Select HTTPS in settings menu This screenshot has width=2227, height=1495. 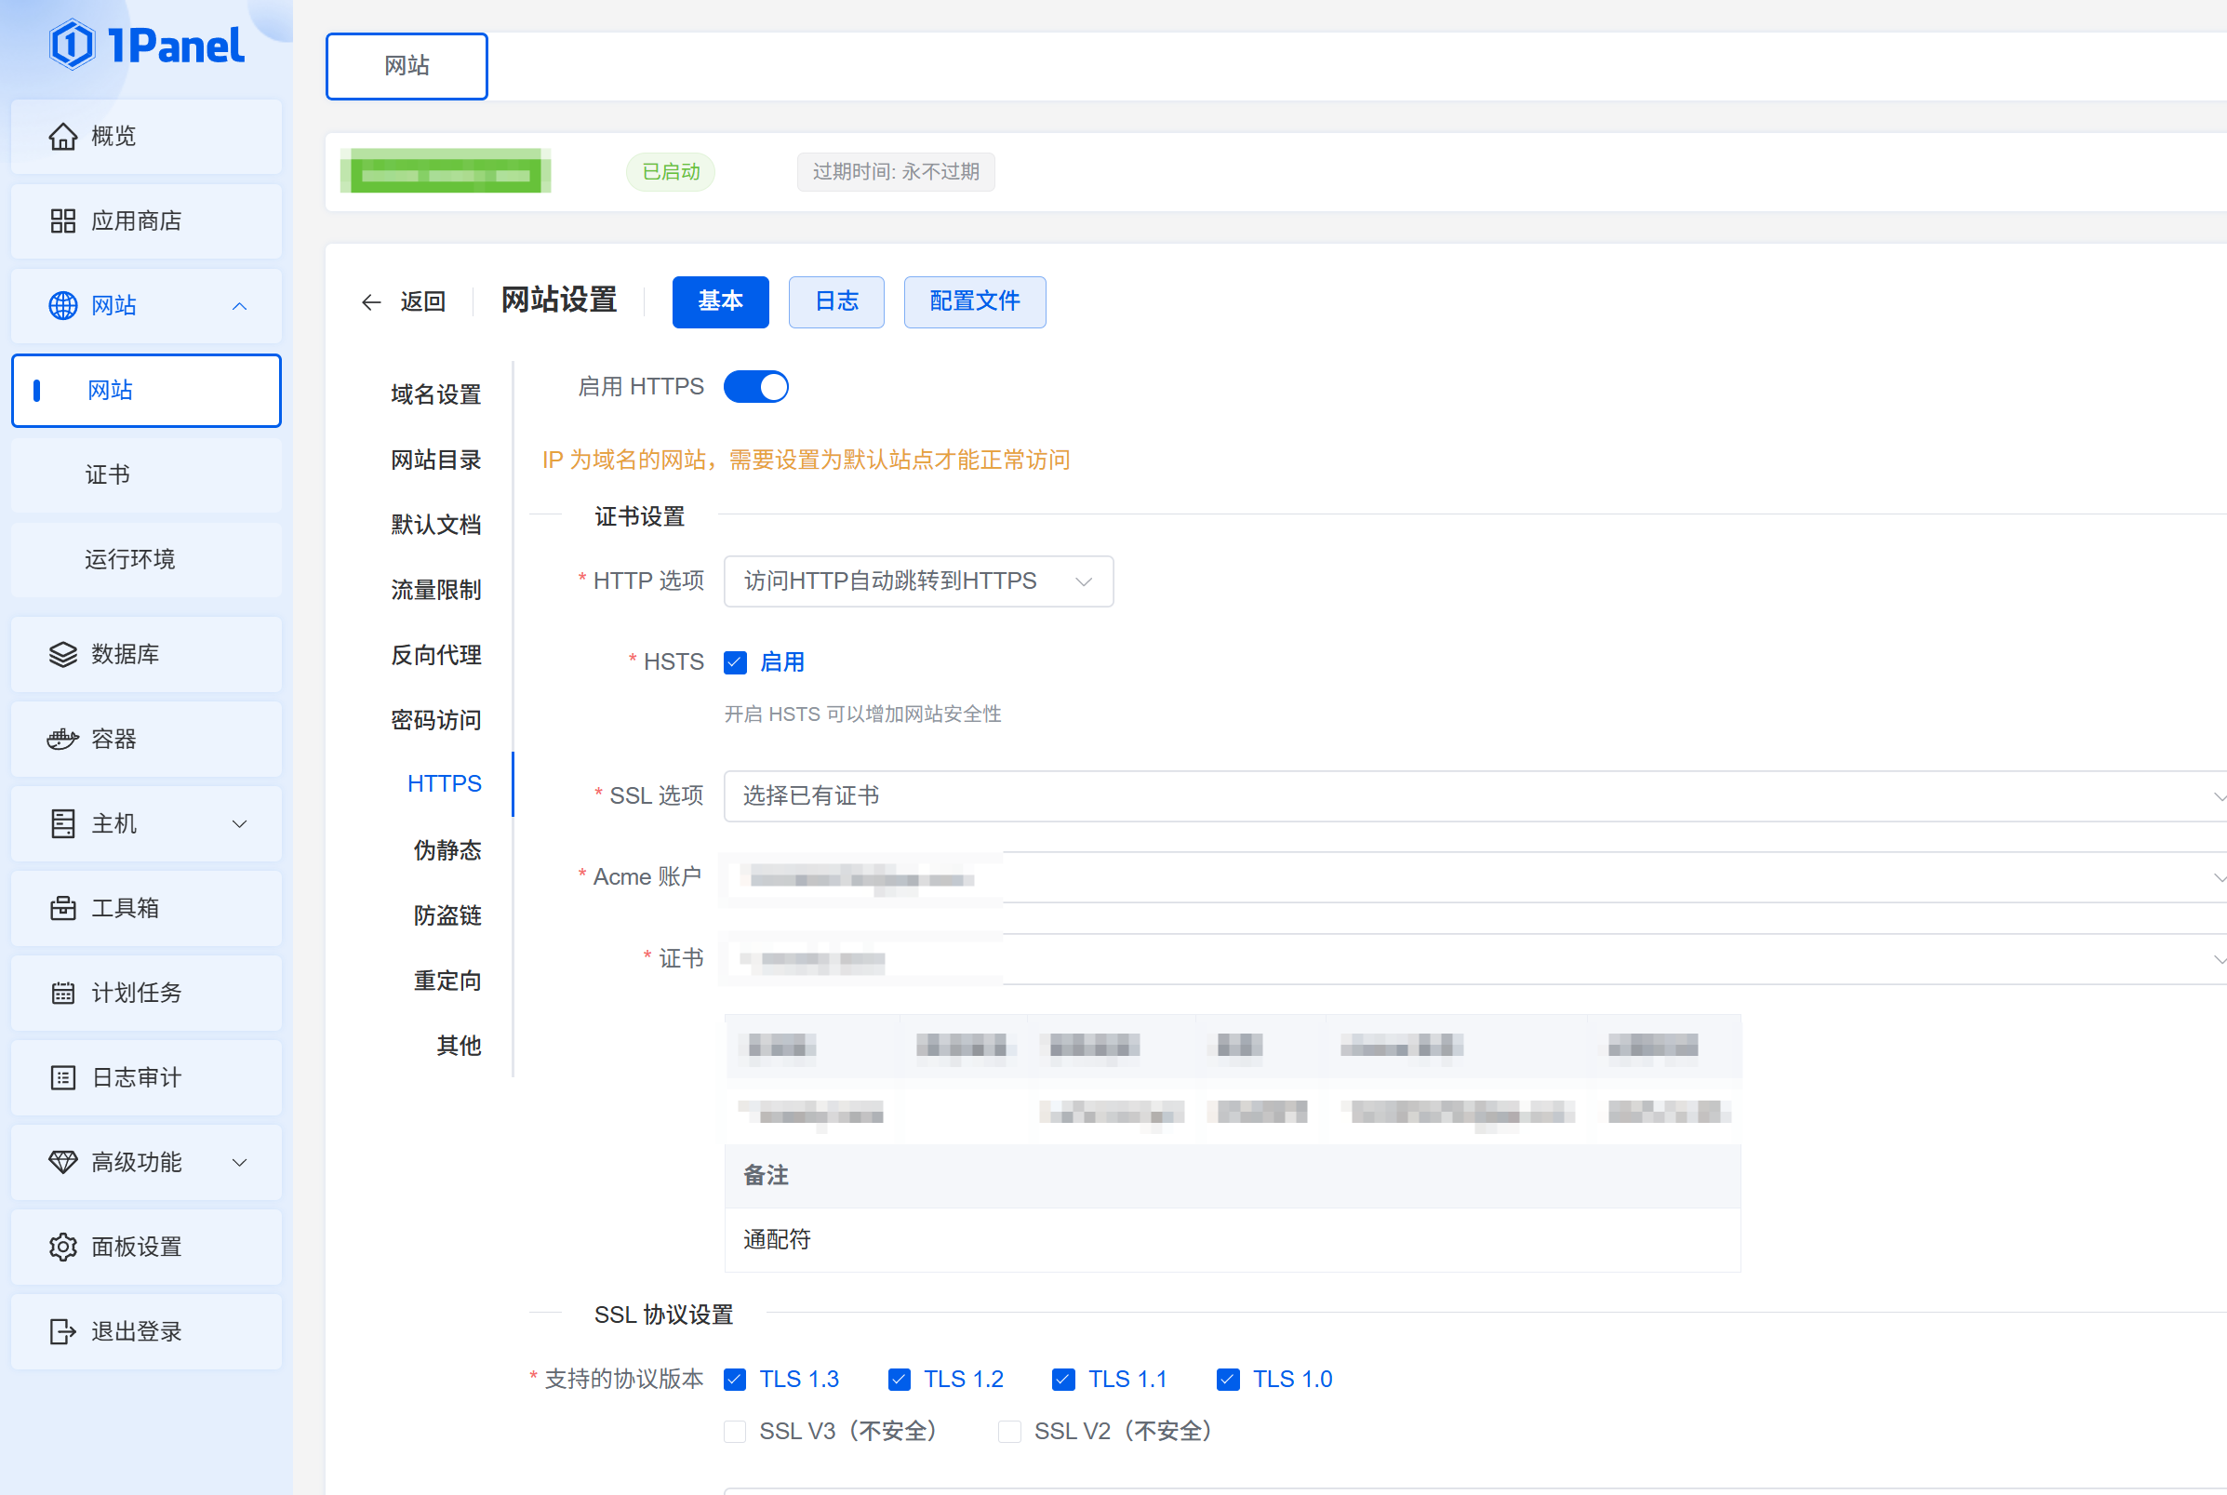point(445,784)
